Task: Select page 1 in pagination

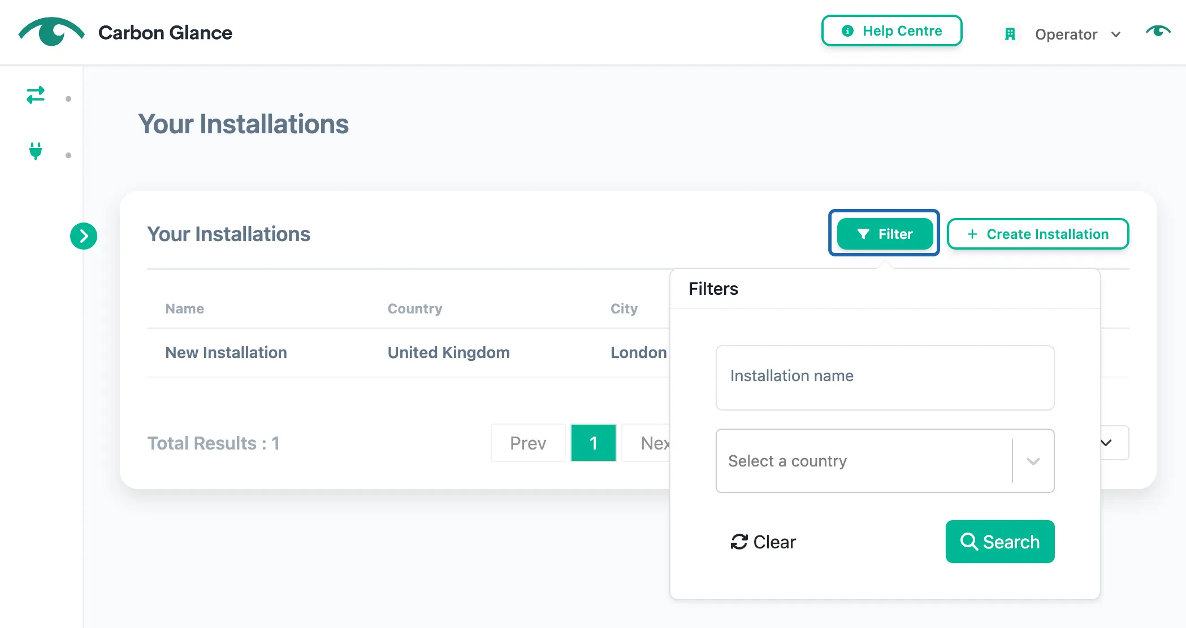Action: [x=594, y=443]
